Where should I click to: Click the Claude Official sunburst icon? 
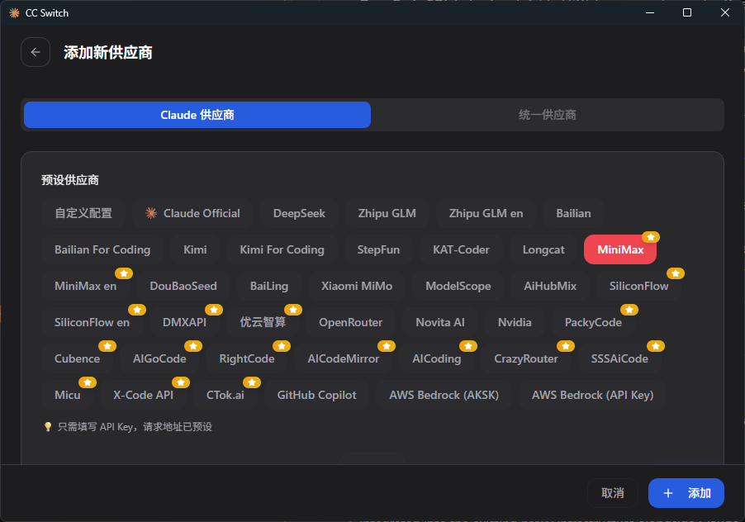click(x=151, y=213)
